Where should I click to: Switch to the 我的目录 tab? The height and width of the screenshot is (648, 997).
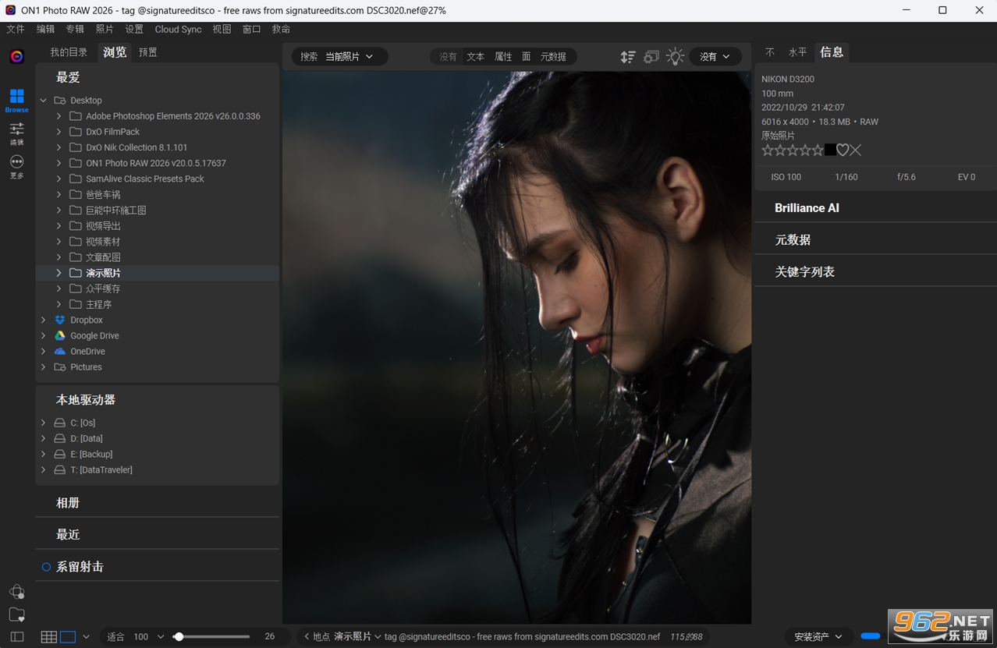(69, 52)
